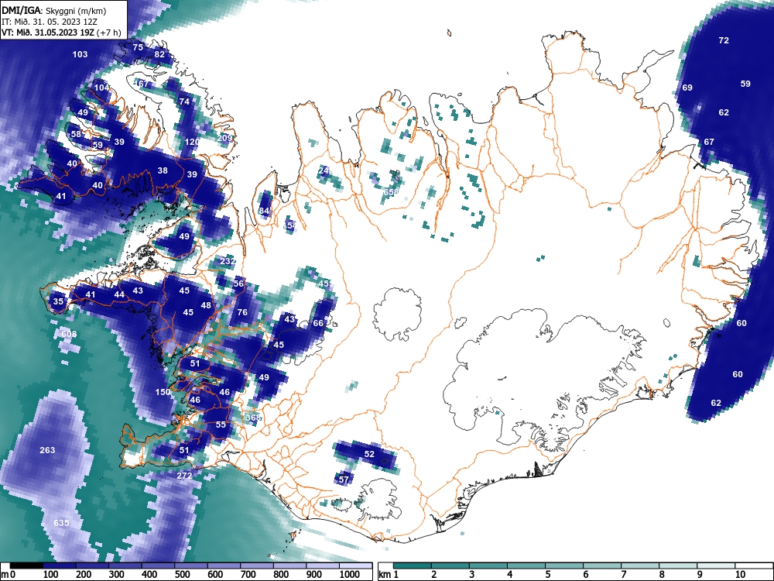The width and height of the screenshot is (774, 581).
Task: Click the visibility value 658
Action: tap(390, 192)
